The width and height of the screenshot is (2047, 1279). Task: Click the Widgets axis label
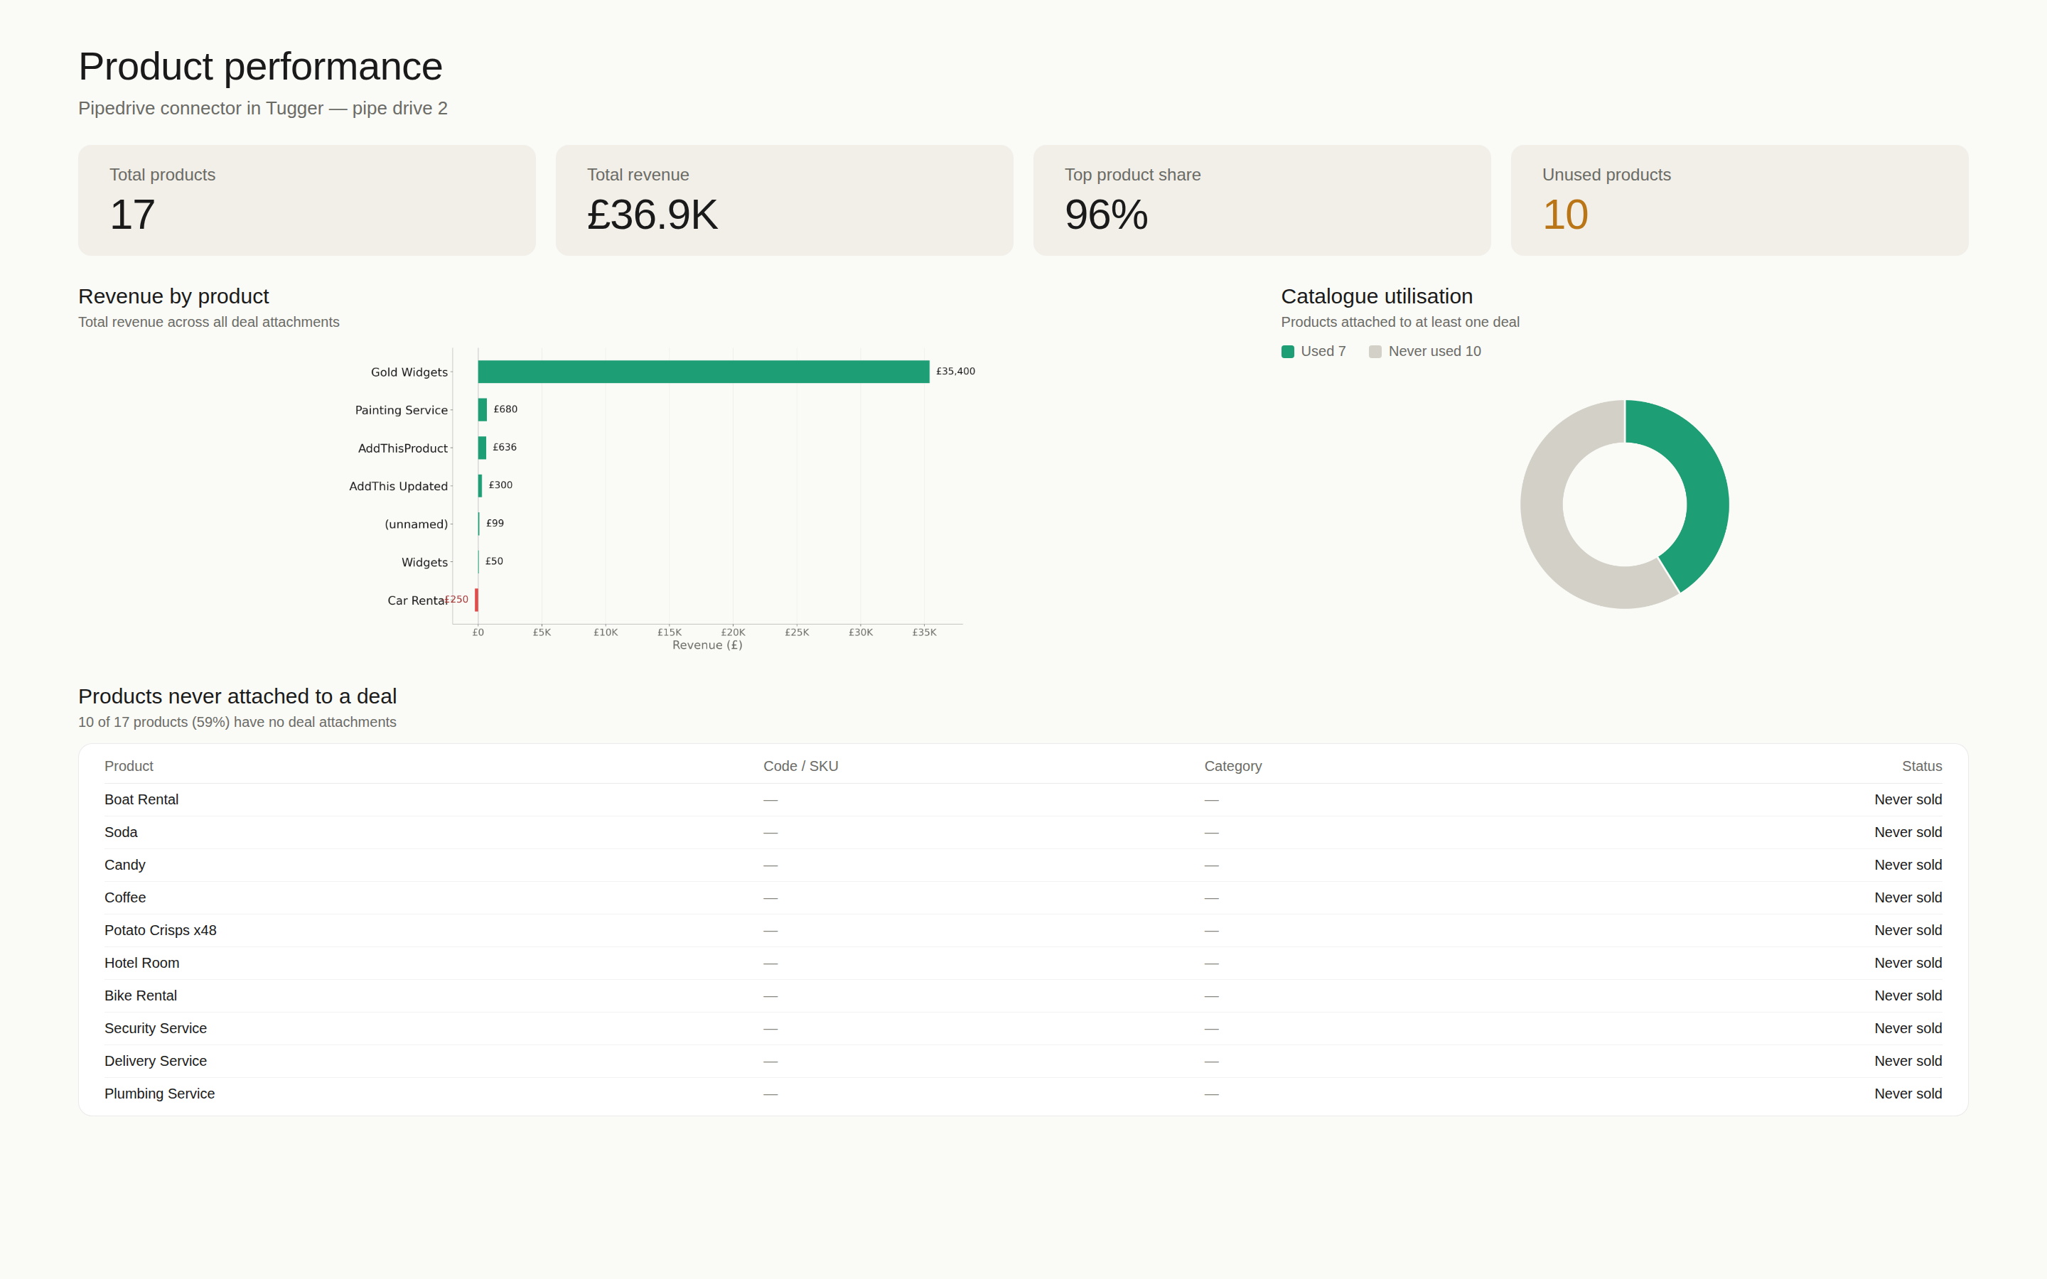pyautogui.click(x=424, y=563)
